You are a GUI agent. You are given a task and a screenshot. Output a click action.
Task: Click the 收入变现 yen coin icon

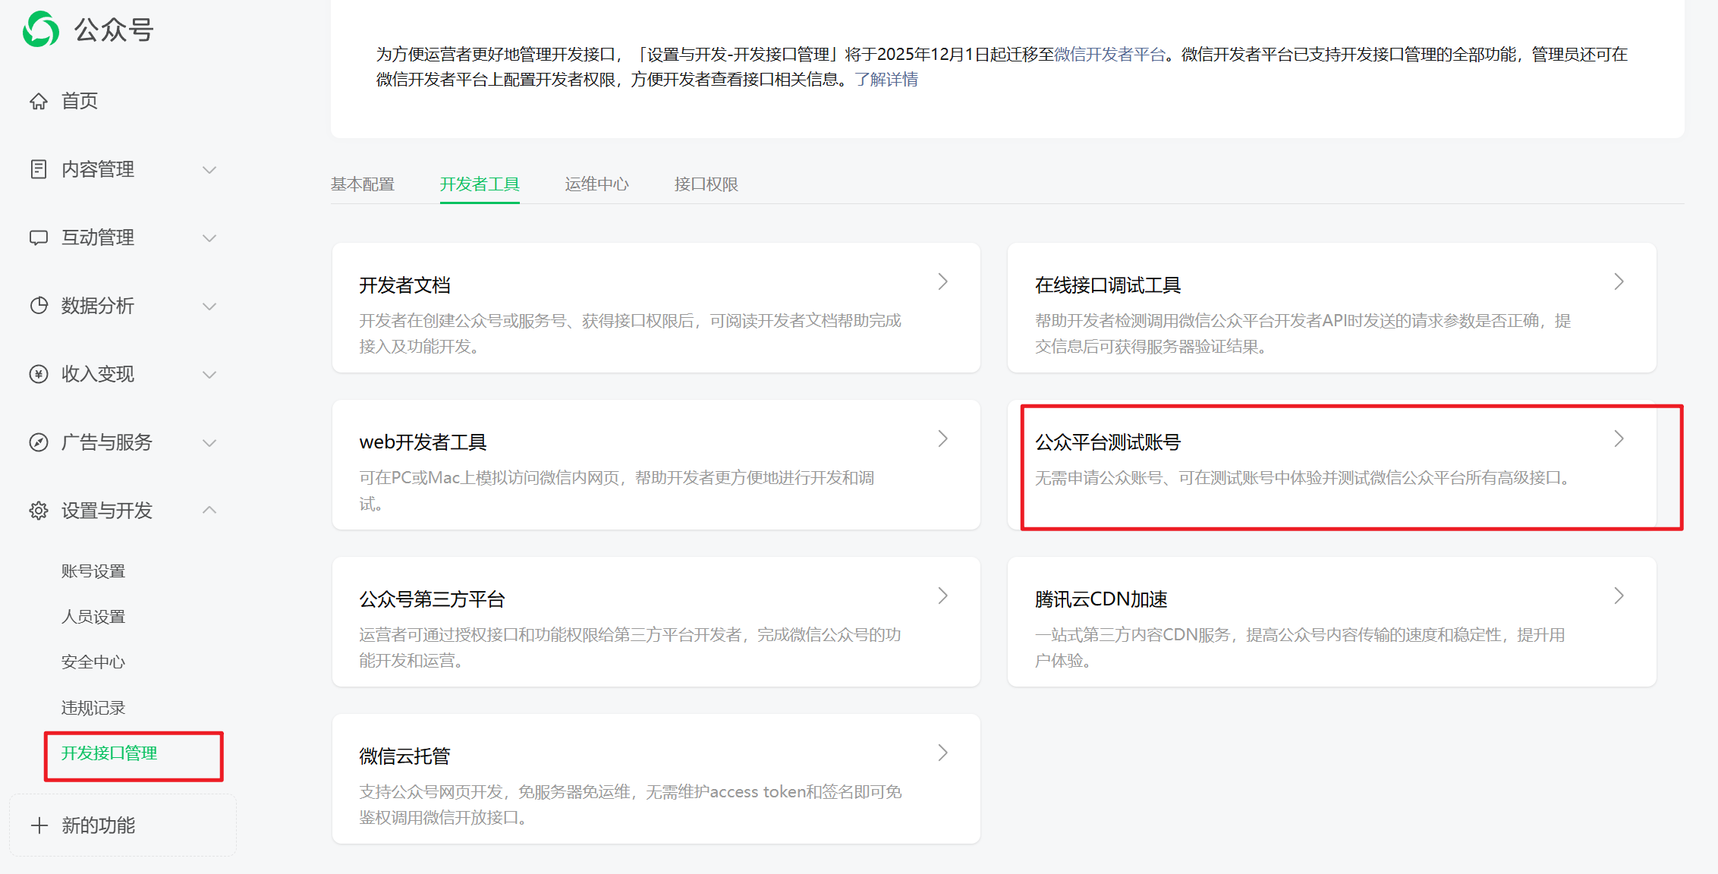point(39,374)
